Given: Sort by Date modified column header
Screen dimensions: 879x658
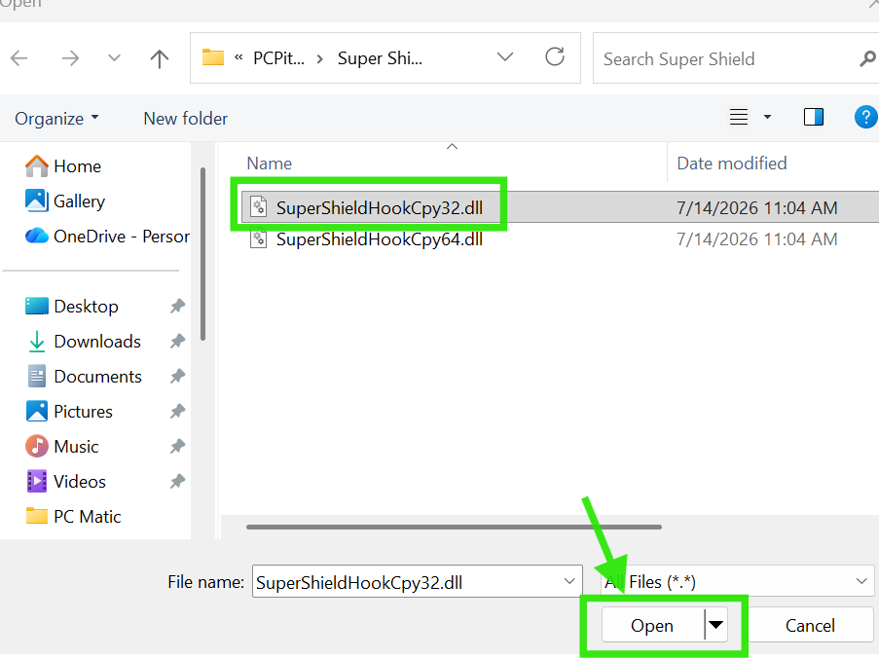Looking at the screenshot, I should pos(732,164).
